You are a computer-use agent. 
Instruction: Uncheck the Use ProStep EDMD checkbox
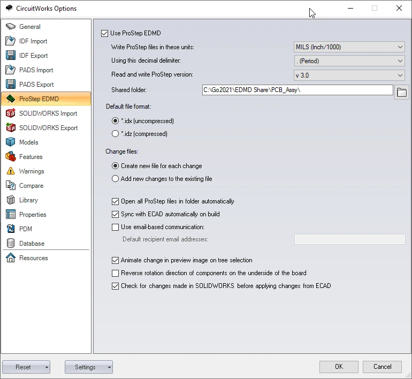104,33
